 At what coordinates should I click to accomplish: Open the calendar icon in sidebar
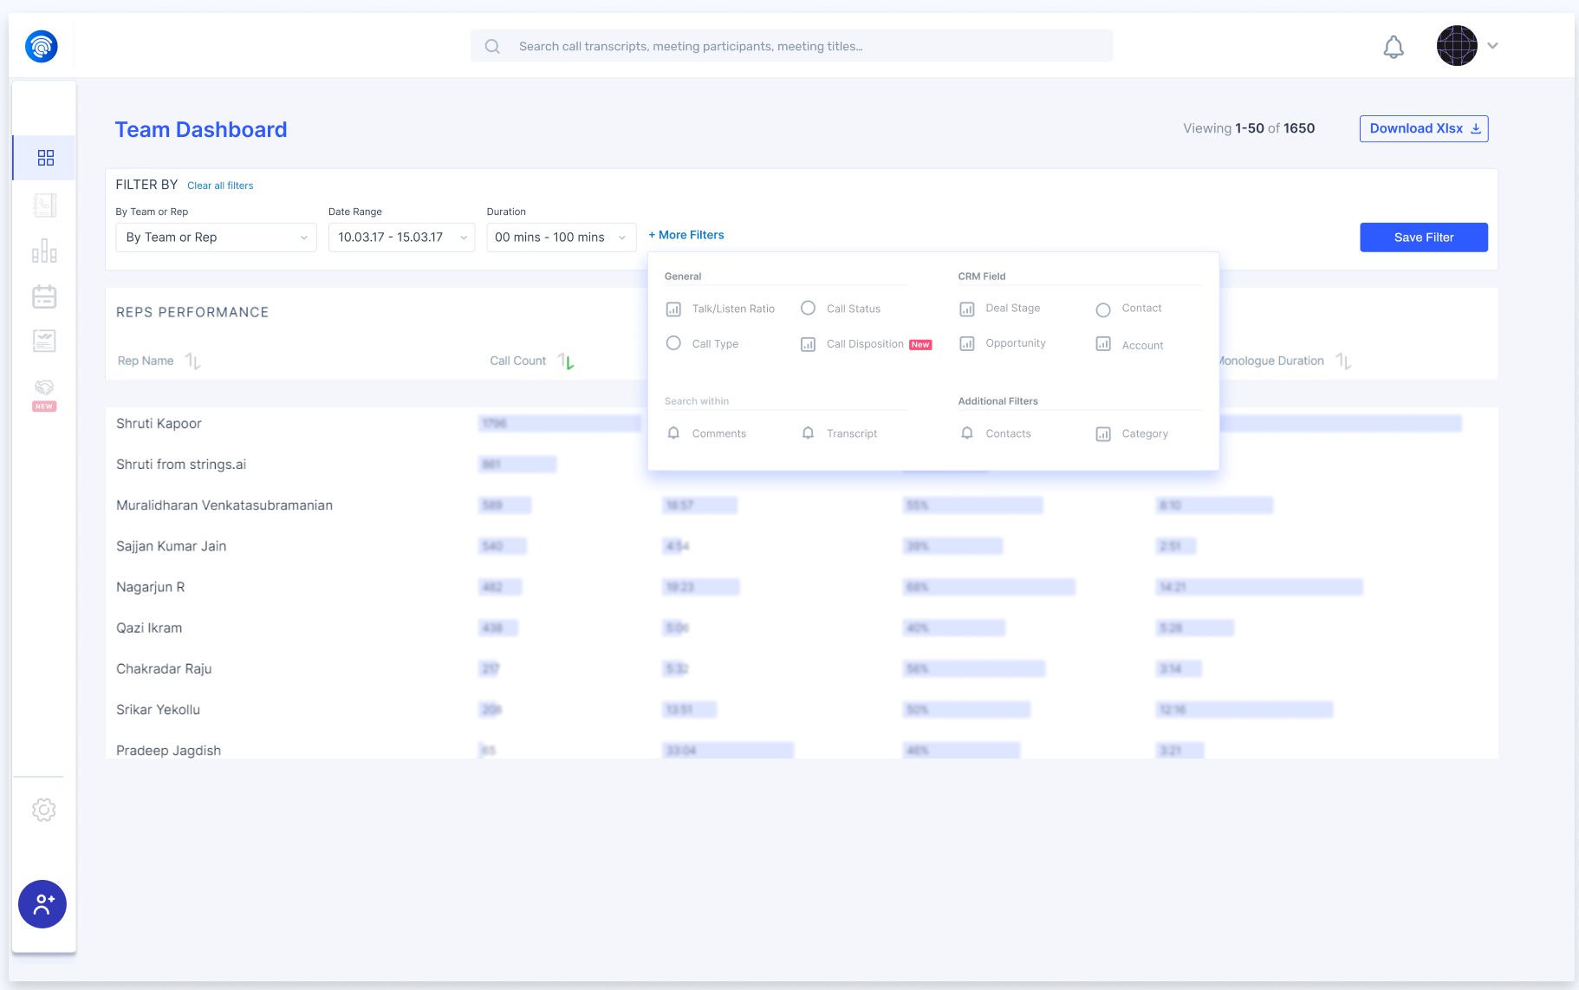tap(44, 296)
